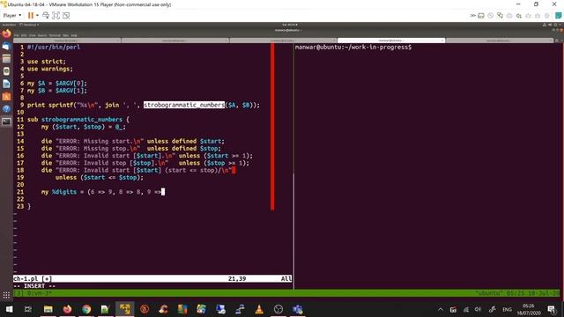The height and width of the screenshot is (317, 564).
Task: Select the Terminal icon in the Ubuntu dock
Action: pyautogui.click(x=6, y=122)
